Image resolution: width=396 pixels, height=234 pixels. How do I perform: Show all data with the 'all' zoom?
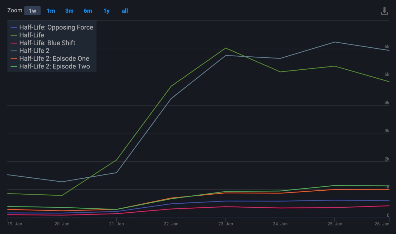[125, 11]
